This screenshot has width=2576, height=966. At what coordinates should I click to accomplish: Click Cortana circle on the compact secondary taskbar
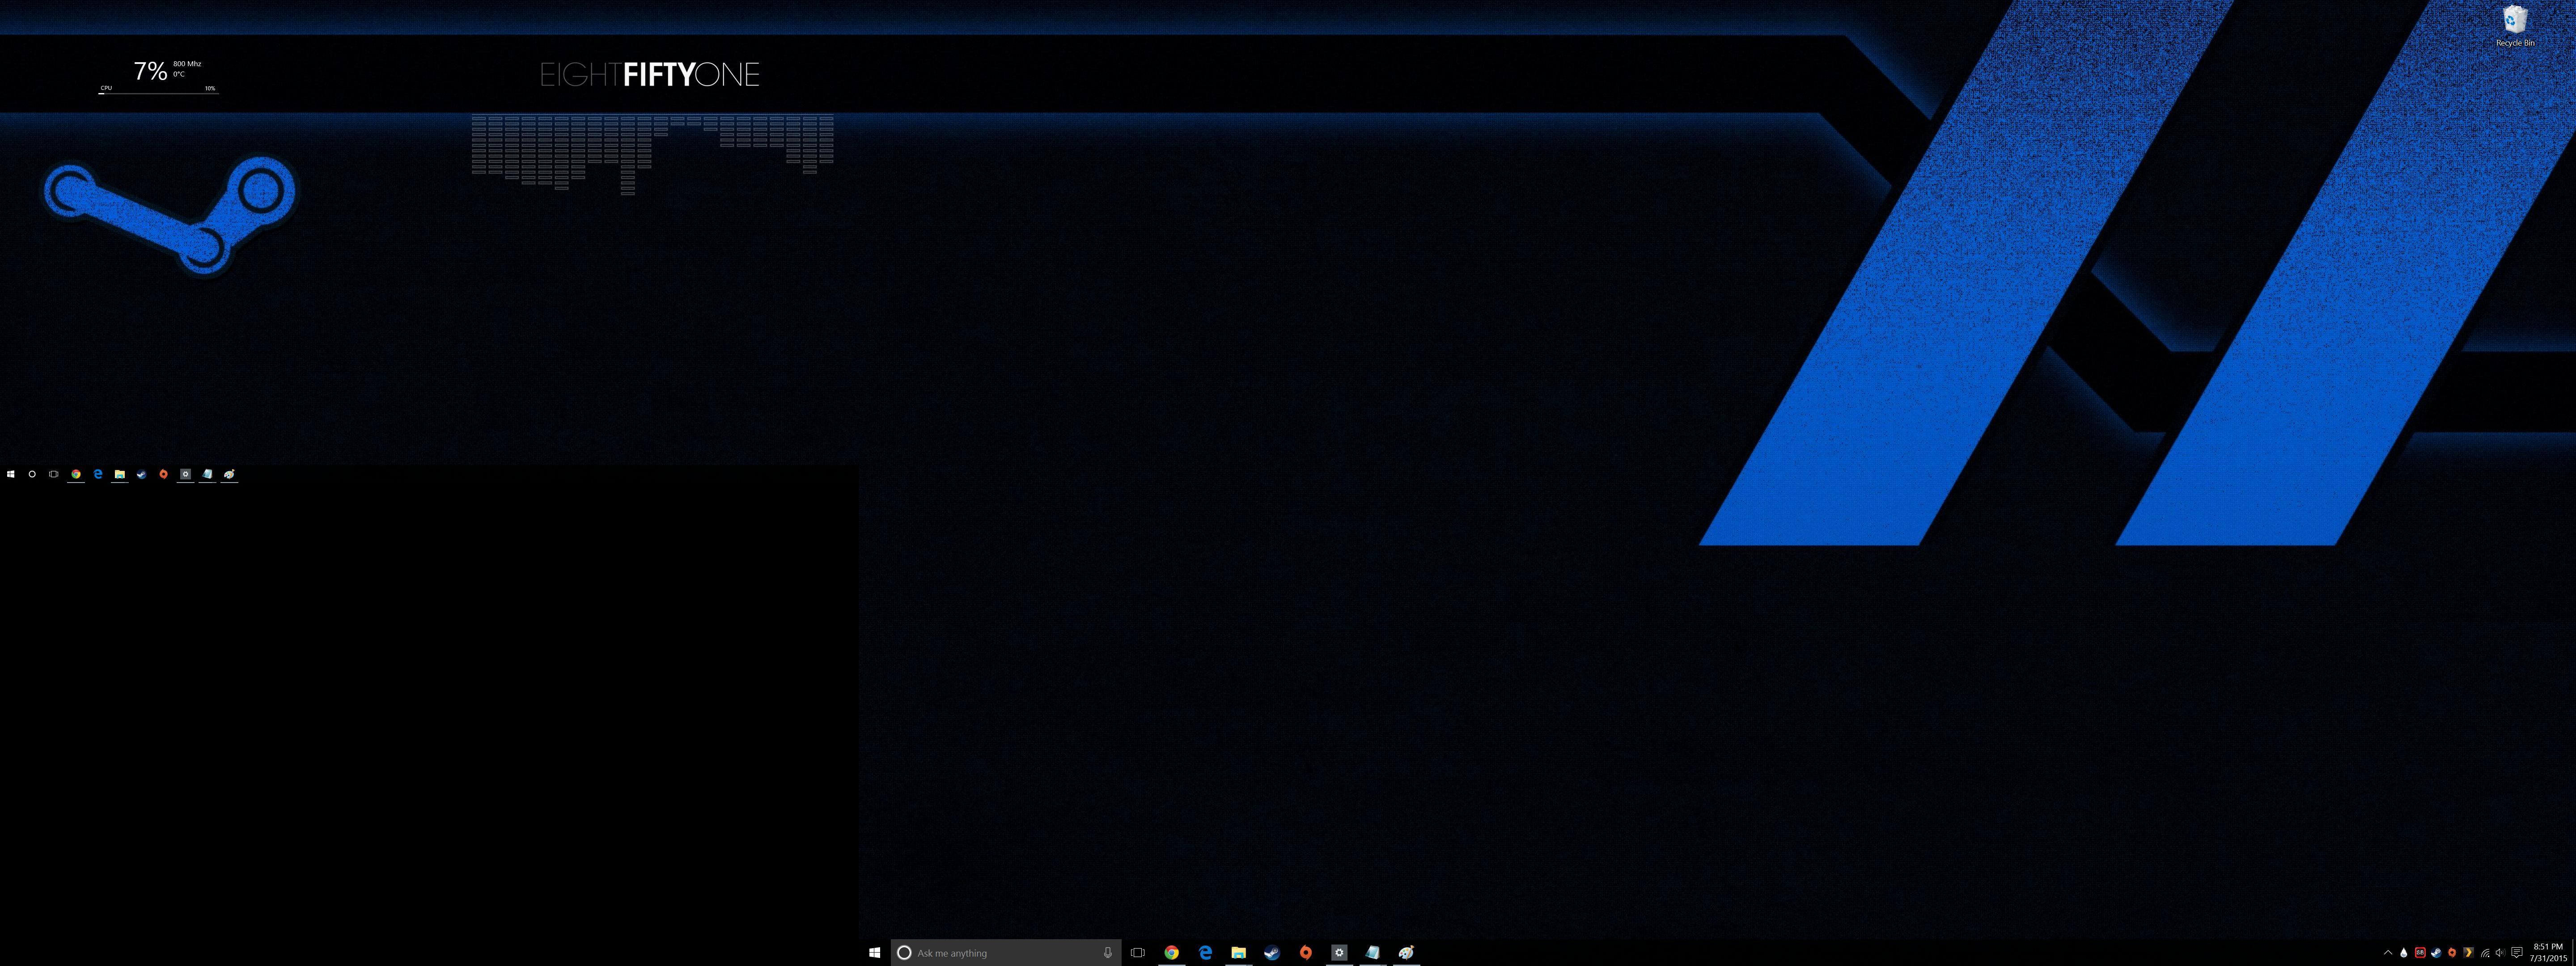tap(32, 474)
